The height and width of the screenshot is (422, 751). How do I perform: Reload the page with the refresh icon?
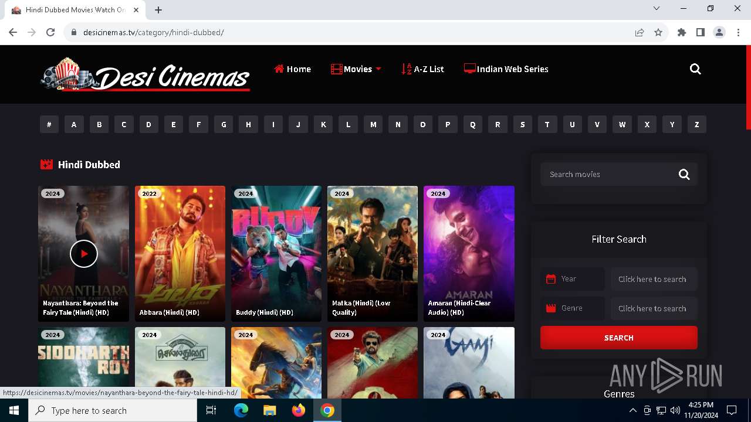click(x=50, y=32)
